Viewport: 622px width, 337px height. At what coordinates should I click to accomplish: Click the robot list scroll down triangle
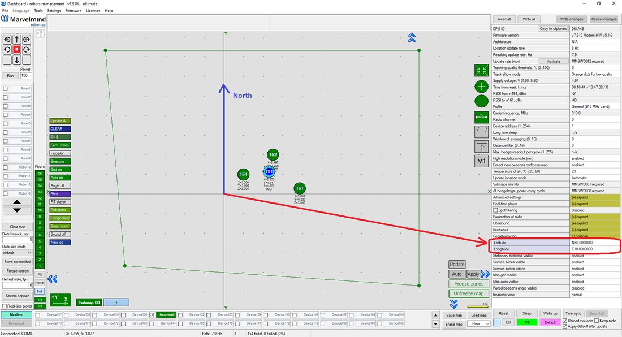click(16, 210)
